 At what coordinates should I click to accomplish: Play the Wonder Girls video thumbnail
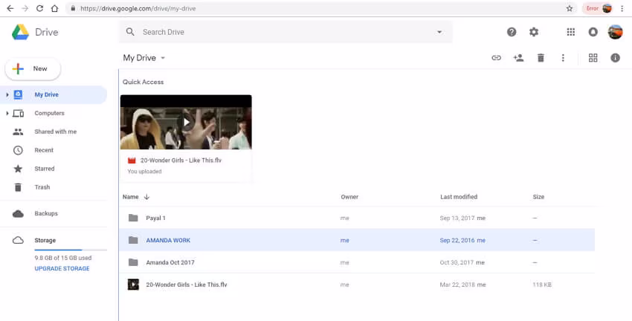pos(186,122)
